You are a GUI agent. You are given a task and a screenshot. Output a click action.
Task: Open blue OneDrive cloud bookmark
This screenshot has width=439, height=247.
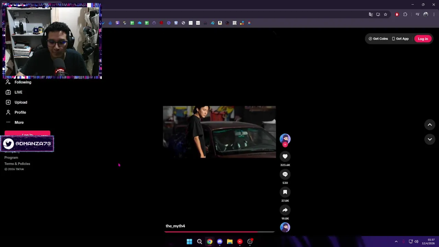[x=140, y=23]
